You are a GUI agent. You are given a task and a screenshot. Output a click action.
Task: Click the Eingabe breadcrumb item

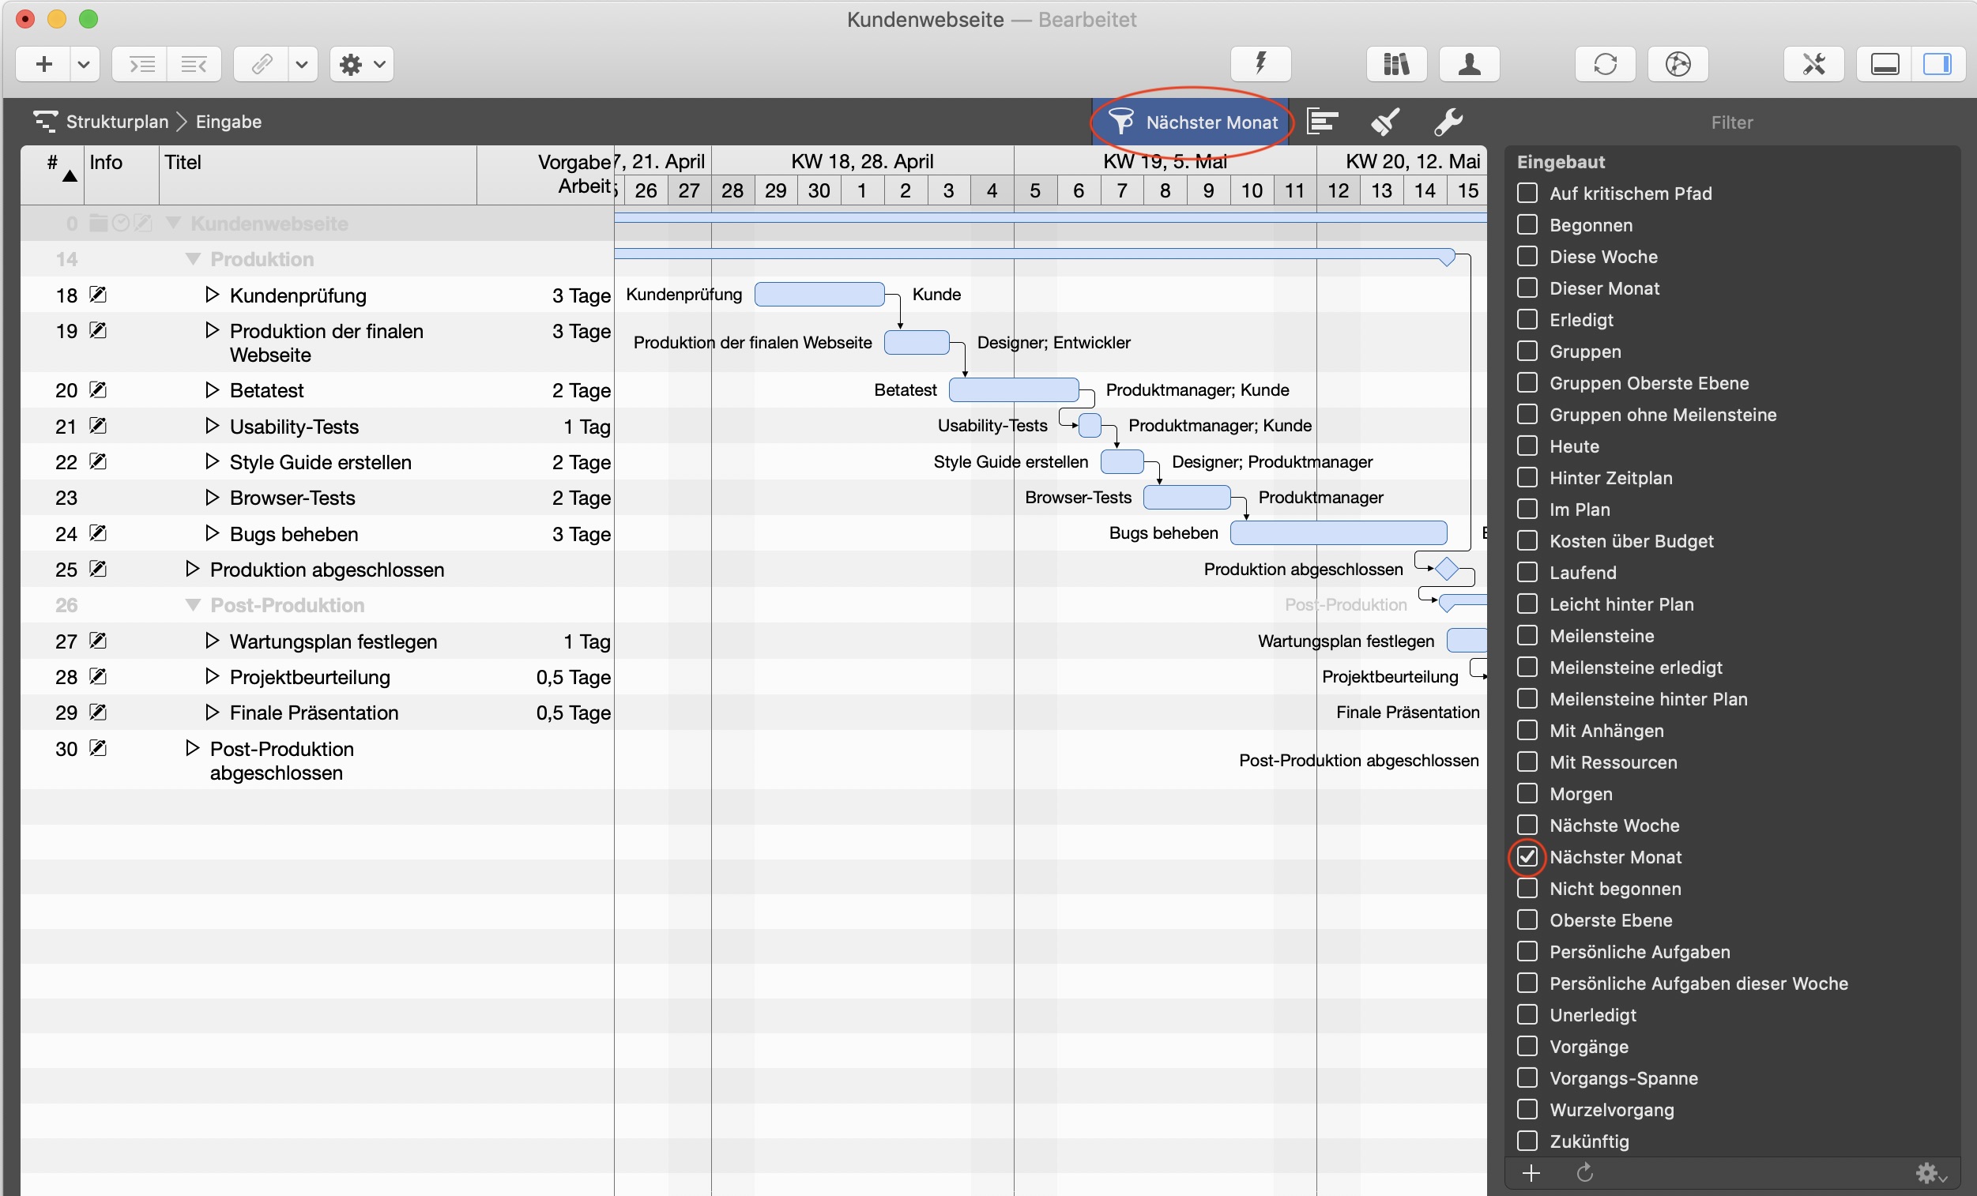click(228, 122)
